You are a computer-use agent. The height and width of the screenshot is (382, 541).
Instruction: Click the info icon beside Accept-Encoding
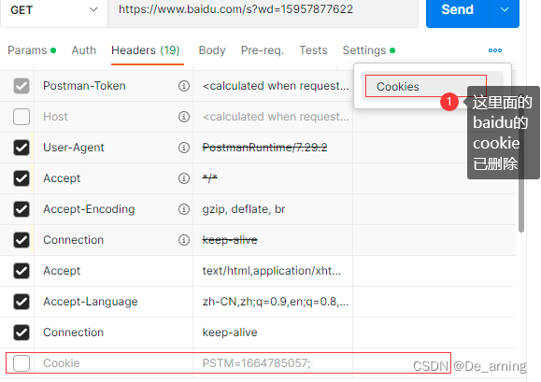click(184, 209)
